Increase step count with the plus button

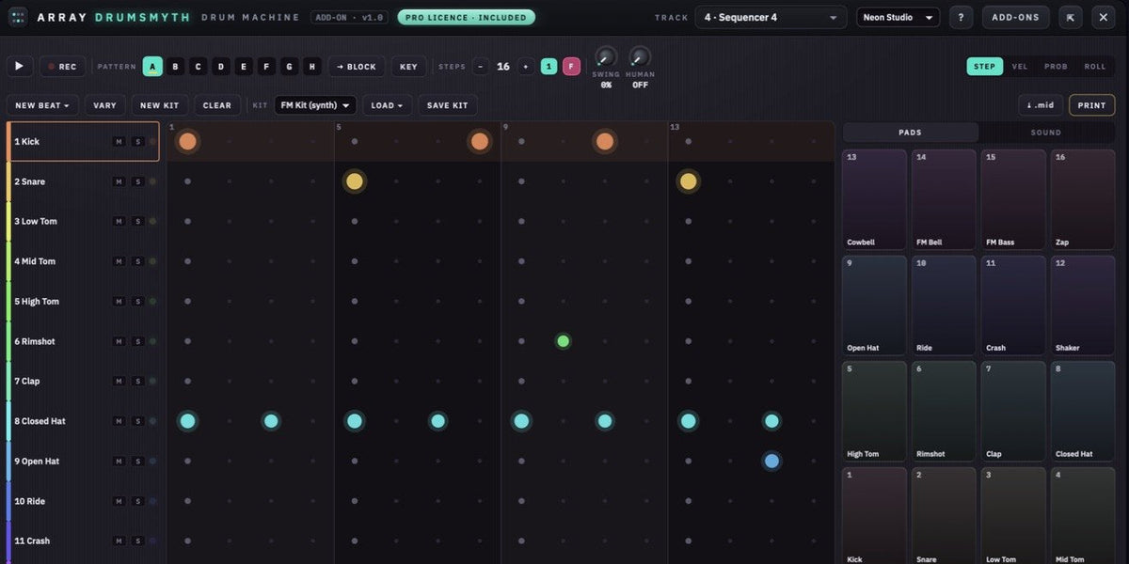[526, 67]
